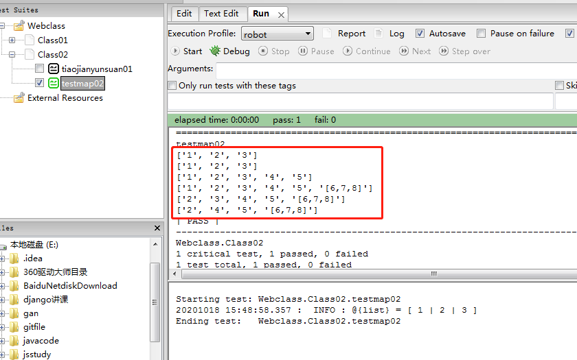This screenshot has width=577, height=360.
Task: Toggle the Autosave checkbox
Action: 420,34
